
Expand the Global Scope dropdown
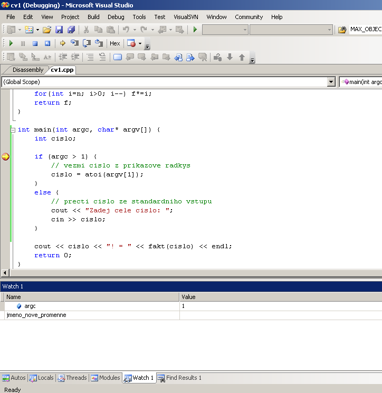tap(331, 82)
